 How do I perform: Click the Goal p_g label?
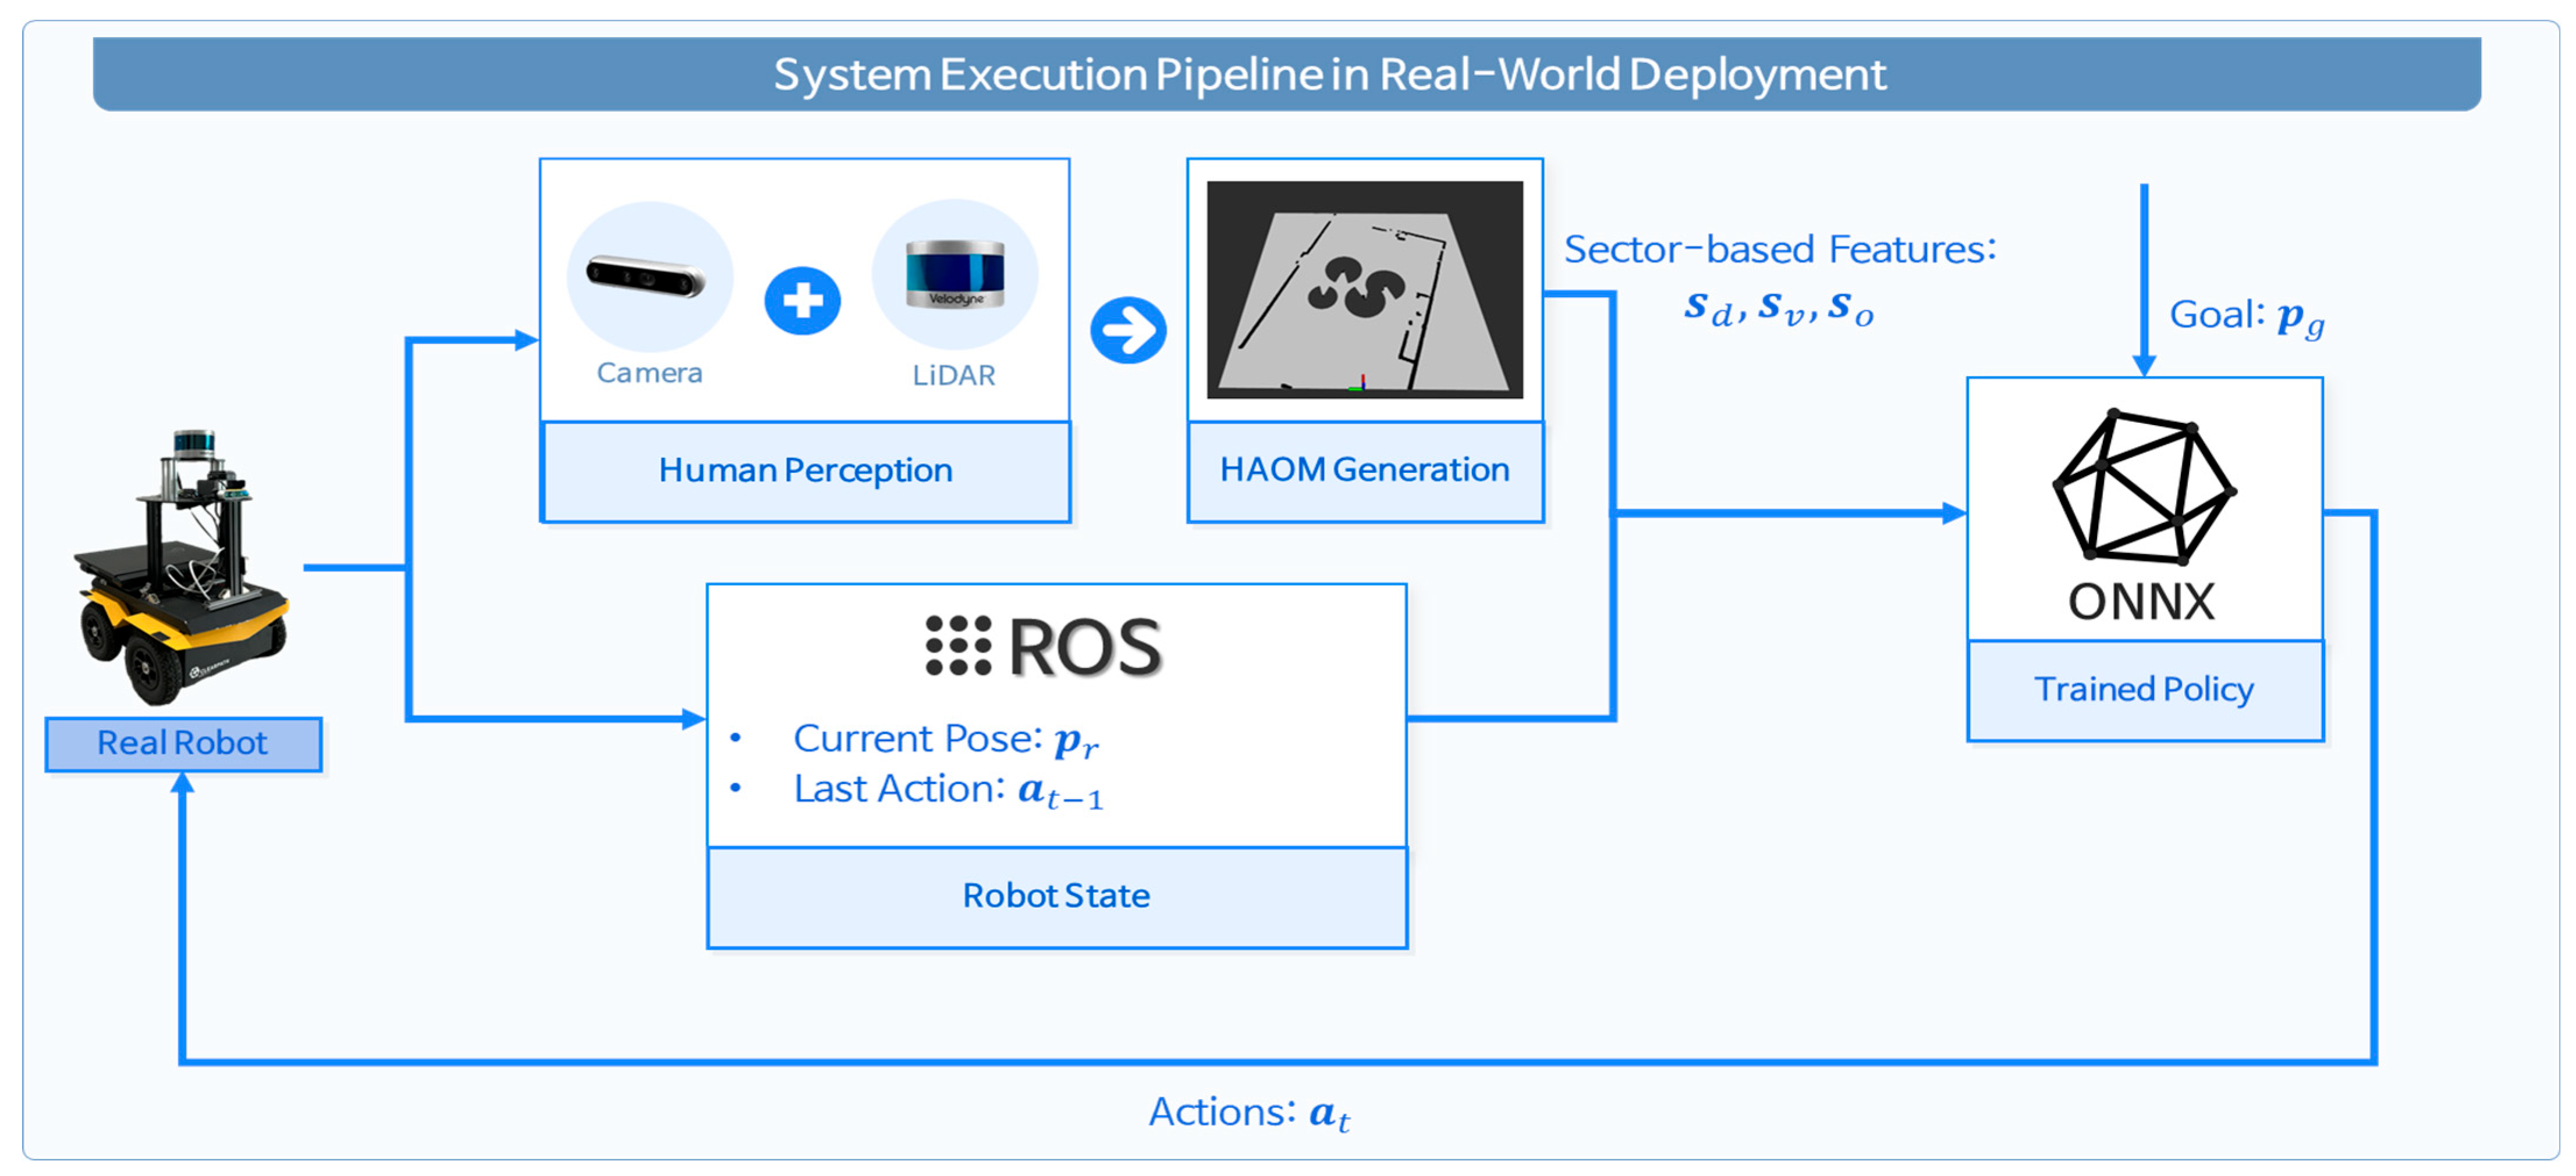(2246, 317)
